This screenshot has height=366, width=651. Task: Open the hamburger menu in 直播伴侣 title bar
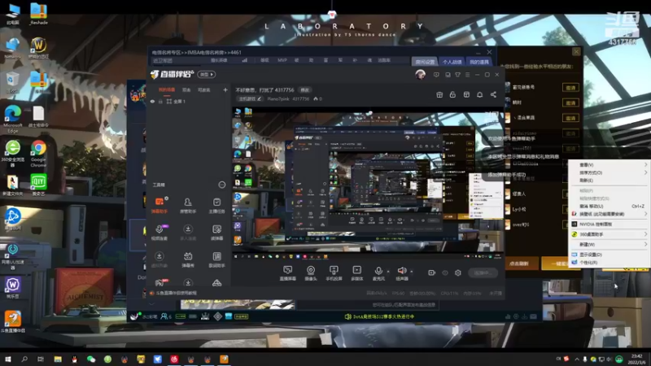(467, 75)
